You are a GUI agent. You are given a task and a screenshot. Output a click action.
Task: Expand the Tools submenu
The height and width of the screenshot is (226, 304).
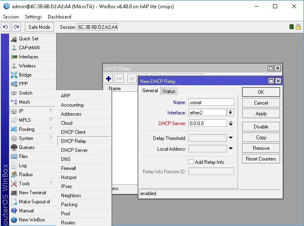tap(33, 184)
